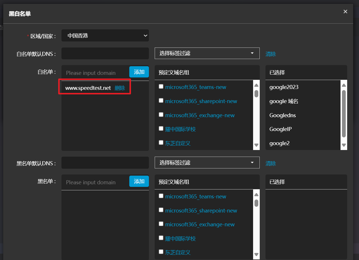The image size is (359, 260).
Task: Close the 黑白名单 dialog
Action: pos(345,12)
